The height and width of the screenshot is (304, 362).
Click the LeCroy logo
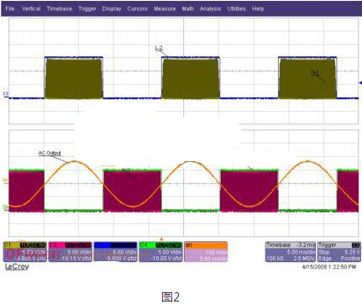(17, 266)
